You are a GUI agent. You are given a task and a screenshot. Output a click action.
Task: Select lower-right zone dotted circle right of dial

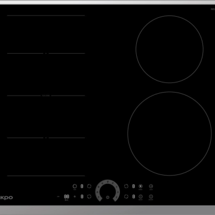click(126, 196)
